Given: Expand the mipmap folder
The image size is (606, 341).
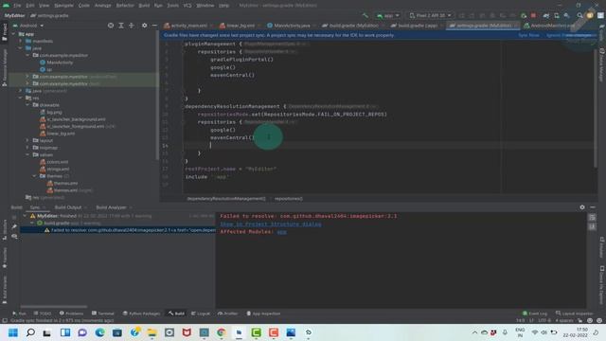Looking at the screenshot, I should (27, 148).
